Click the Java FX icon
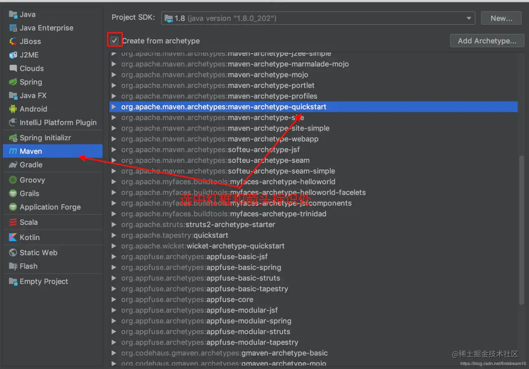529x369 pixels. (13, 96)
